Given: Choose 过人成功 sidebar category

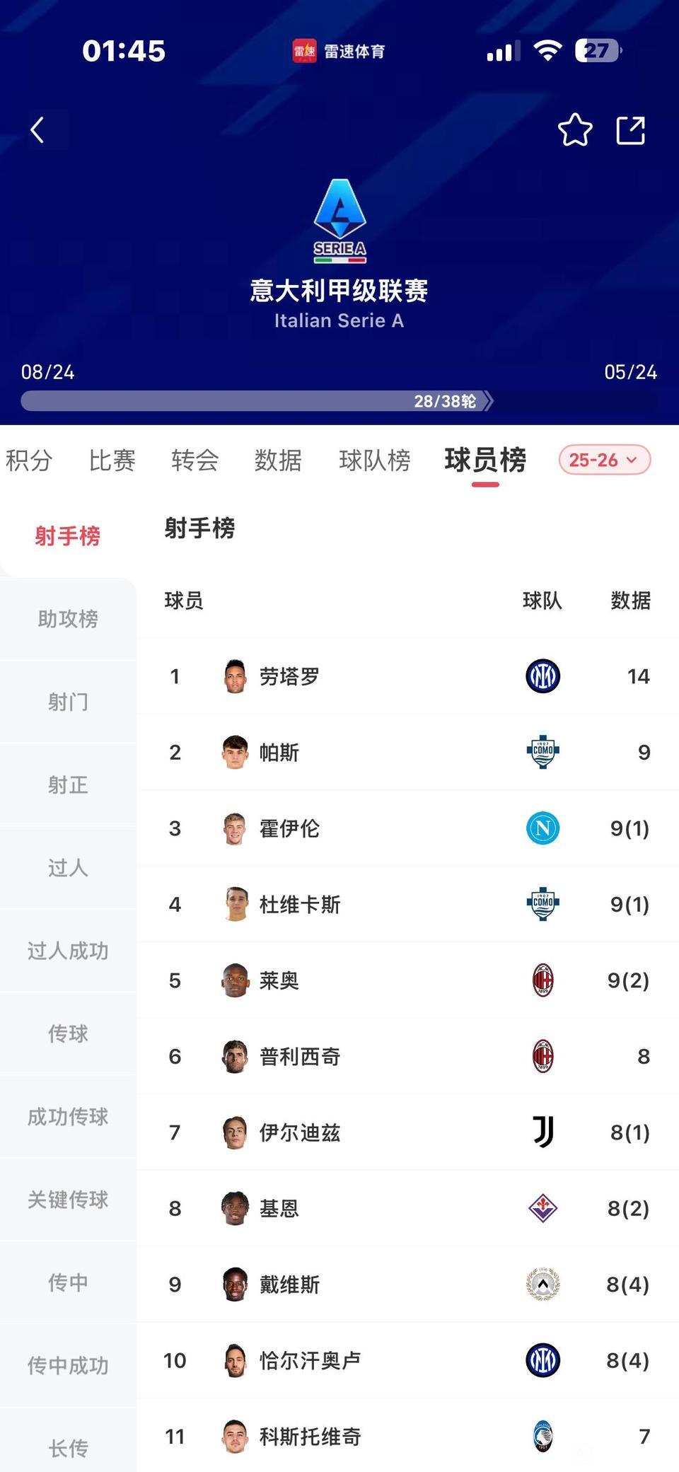Looking at the screenshot, I should [x=68, y=951].
